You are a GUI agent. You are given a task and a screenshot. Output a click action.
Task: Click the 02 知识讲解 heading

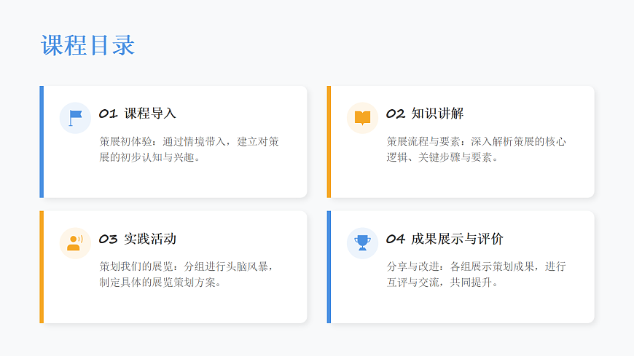point(425,114)
